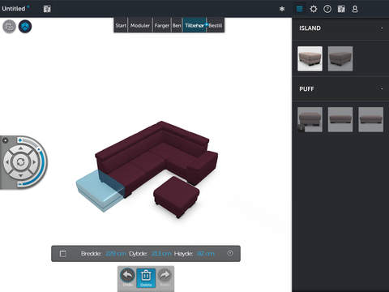This screenshot has width=389, height=292.
Task: Collapse the ISLAND section
Action: point(382,28)
